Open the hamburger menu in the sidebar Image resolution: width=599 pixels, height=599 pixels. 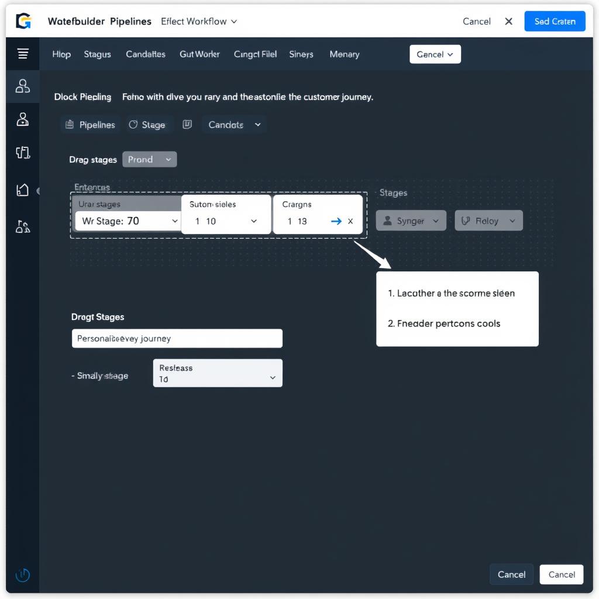point(22,52)
